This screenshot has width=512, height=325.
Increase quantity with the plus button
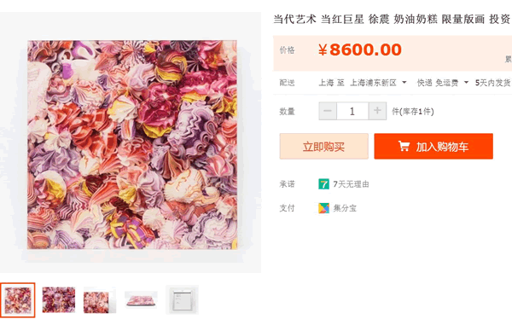[x=377, y=111]
